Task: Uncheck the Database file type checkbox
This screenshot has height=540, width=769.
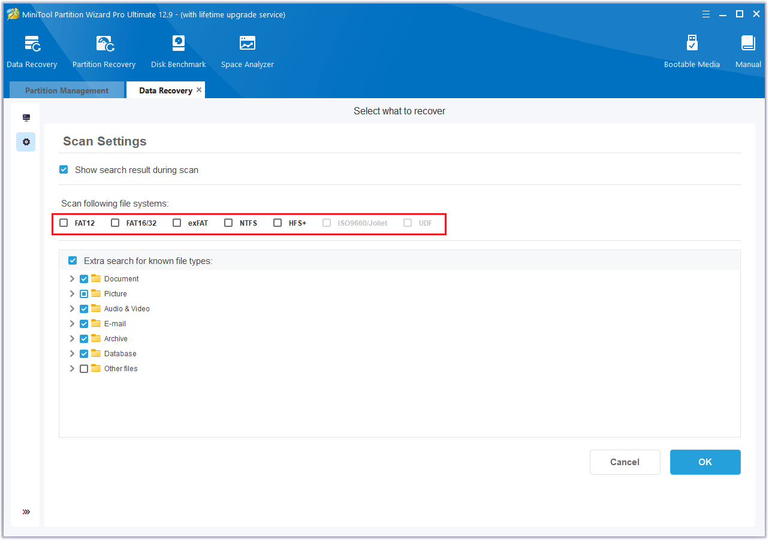Action: (x=84, y=354)
